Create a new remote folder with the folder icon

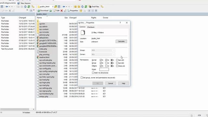[x=81, y=11]
